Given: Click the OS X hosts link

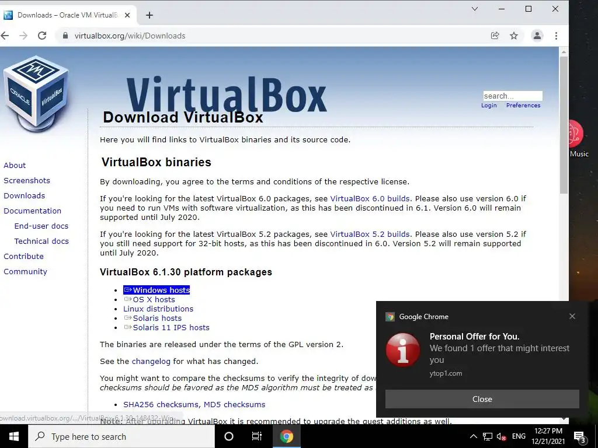Looking at the screenshot, I should [149, 300].
